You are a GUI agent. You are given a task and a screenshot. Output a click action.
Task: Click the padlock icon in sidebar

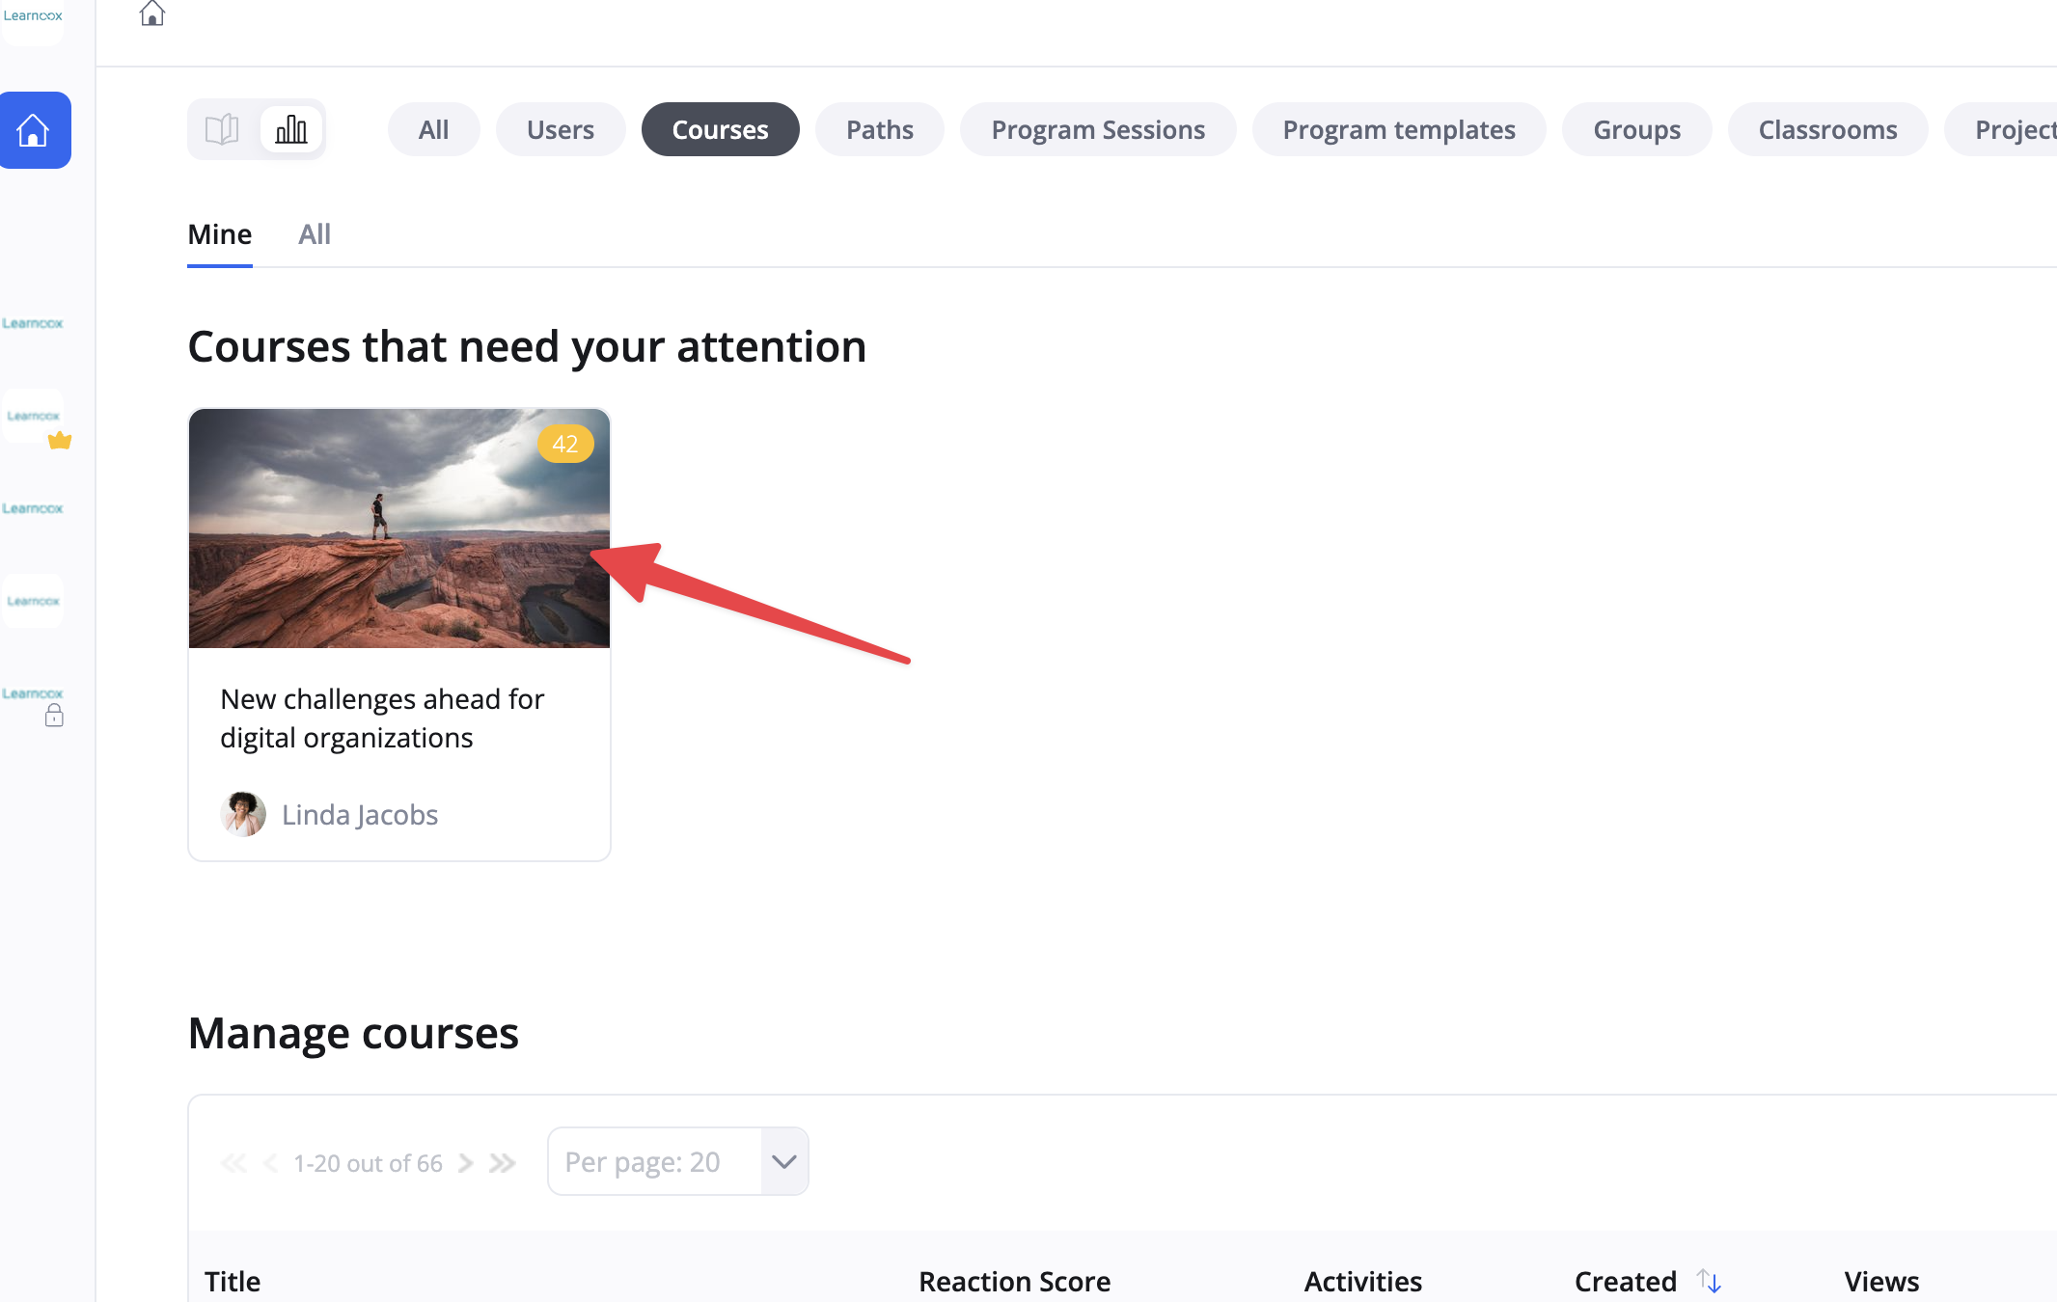54,715
